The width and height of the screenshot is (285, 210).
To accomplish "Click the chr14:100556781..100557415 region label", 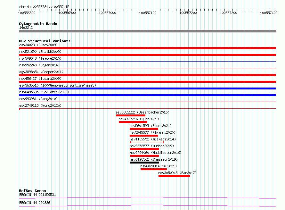I will pos(44,7).
